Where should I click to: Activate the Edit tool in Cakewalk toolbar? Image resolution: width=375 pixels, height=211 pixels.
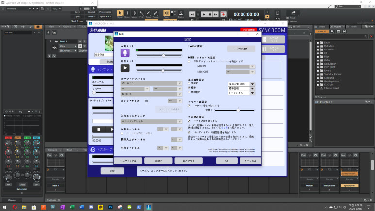141,14
